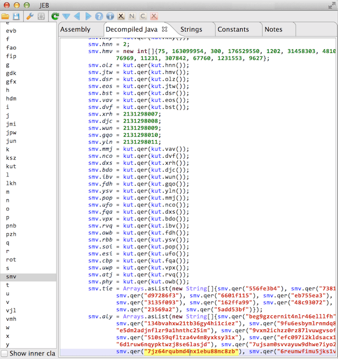Navigate back with blue left arrow
Viewport: 338px width, 359px height.
[77, 16]
